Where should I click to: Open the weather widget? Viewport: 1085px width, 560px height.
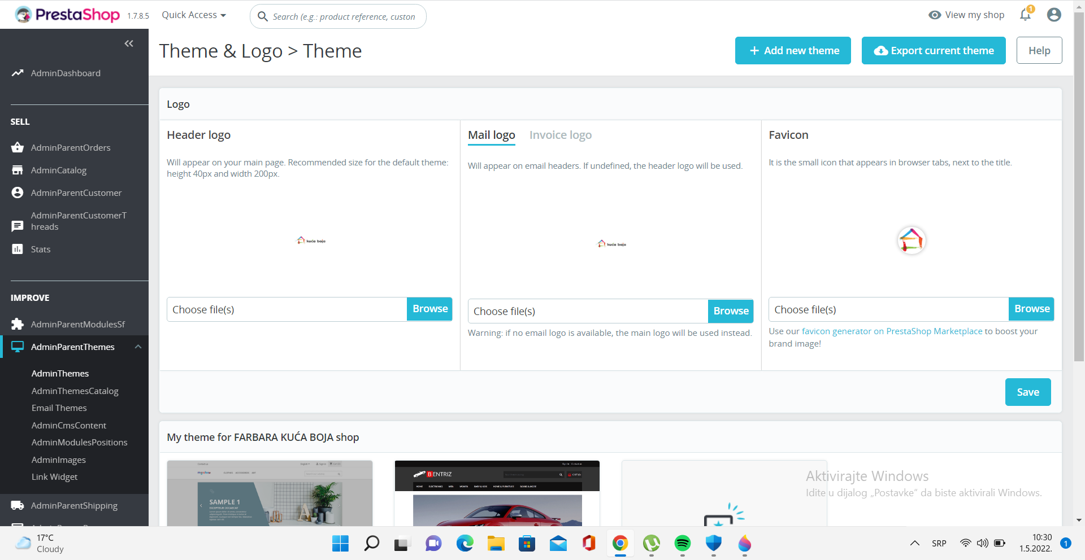40,543
